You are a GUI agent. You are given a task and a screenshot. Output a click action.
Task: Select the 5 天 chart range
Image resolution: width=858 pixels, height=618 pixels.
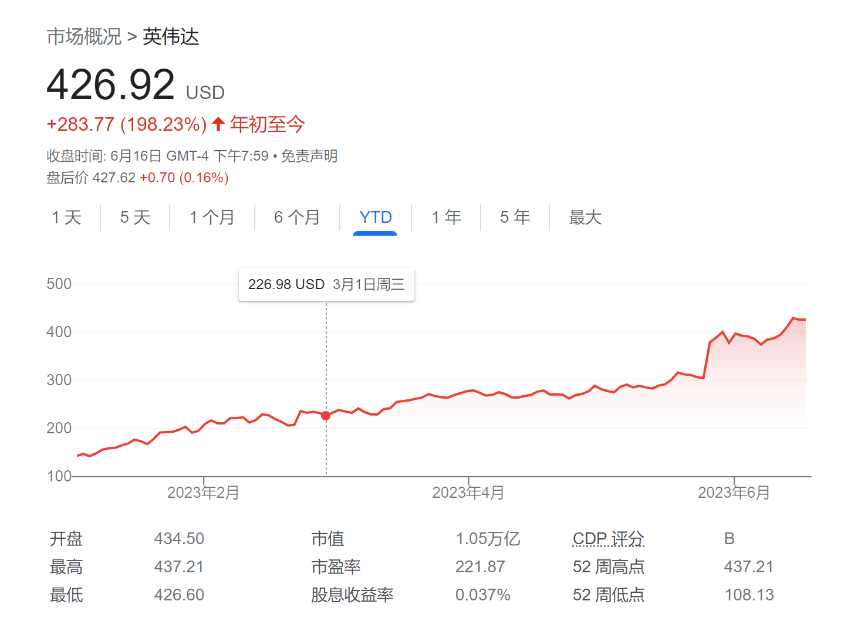135,218
